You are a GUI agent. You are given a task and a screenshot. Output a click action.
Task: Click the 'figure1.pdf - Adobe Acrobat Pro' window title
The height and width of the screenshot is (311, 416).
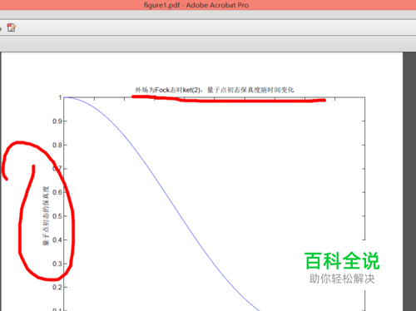point(196,5)
